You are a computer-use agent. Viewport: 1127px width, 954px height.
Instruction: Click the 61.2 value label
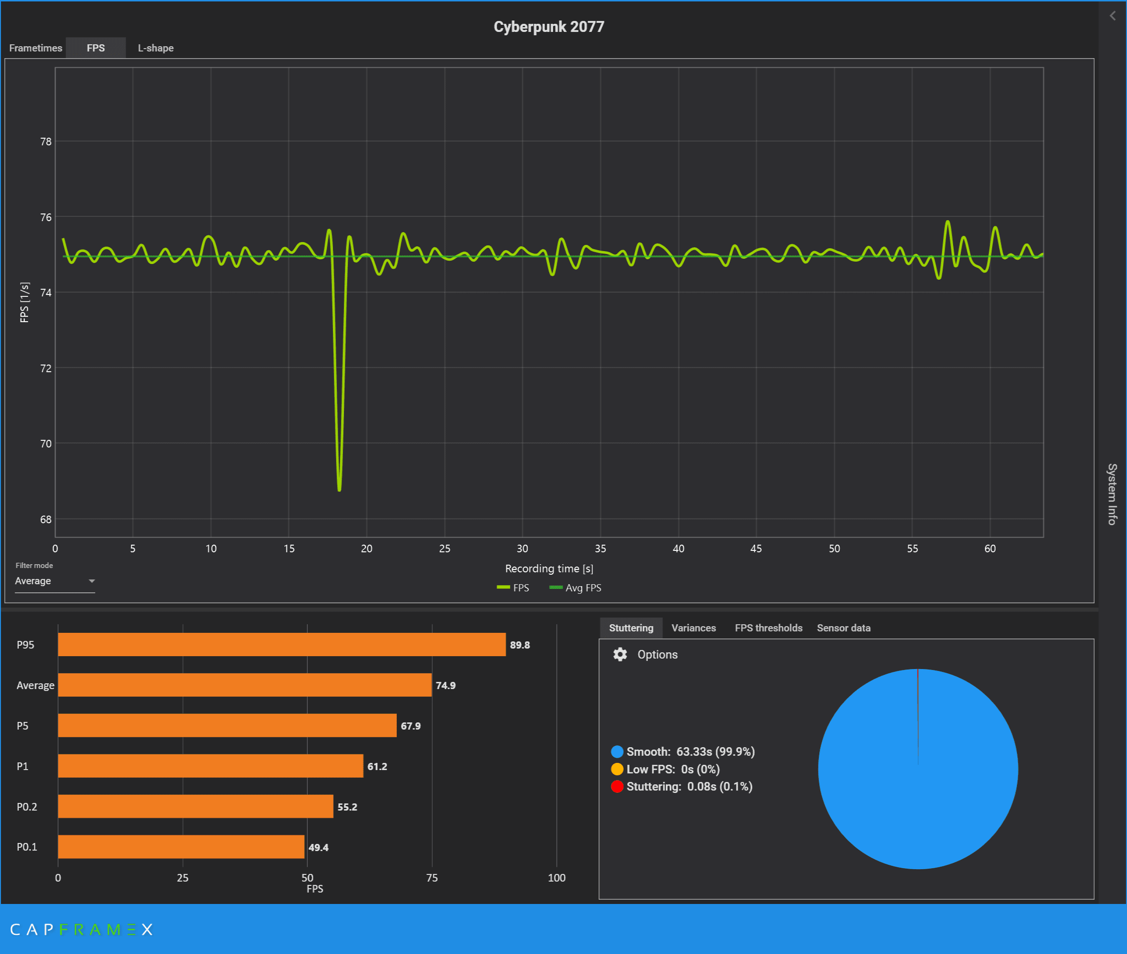(377, 766)
